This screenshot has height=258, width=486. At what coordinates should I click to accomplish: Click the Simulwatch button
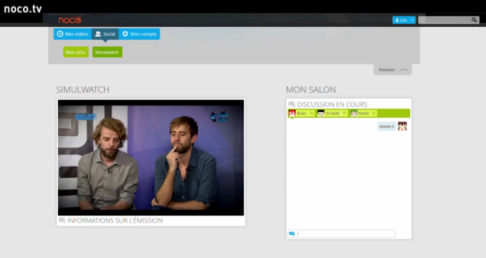[107, 52]
